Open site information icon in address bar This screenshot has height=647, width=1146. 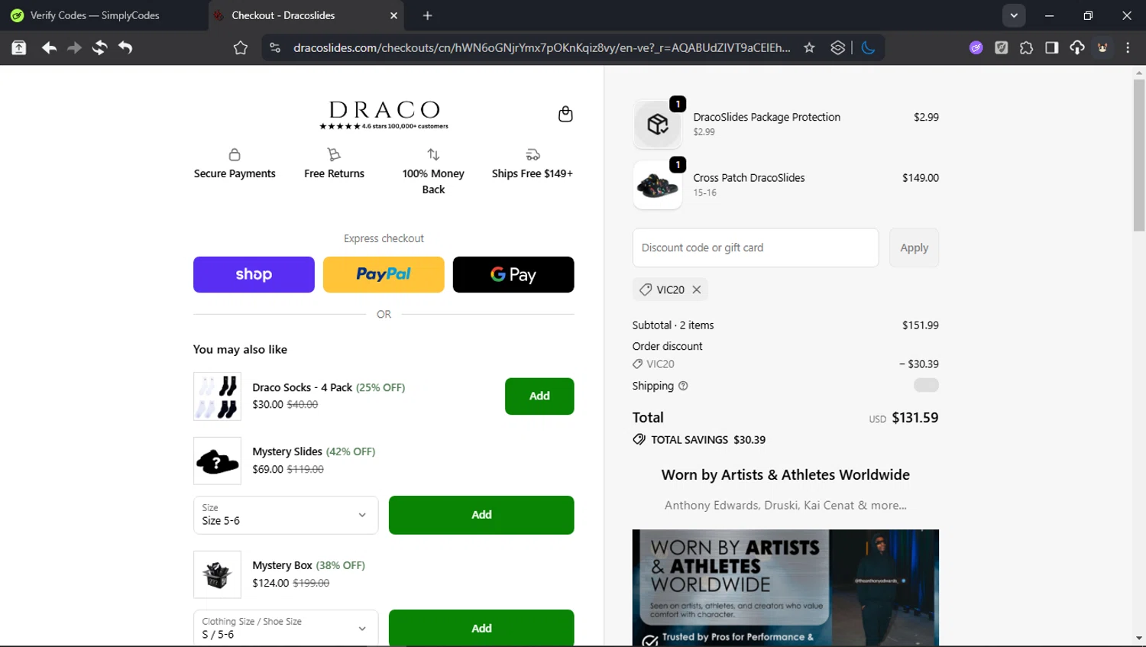coord(275,47)
